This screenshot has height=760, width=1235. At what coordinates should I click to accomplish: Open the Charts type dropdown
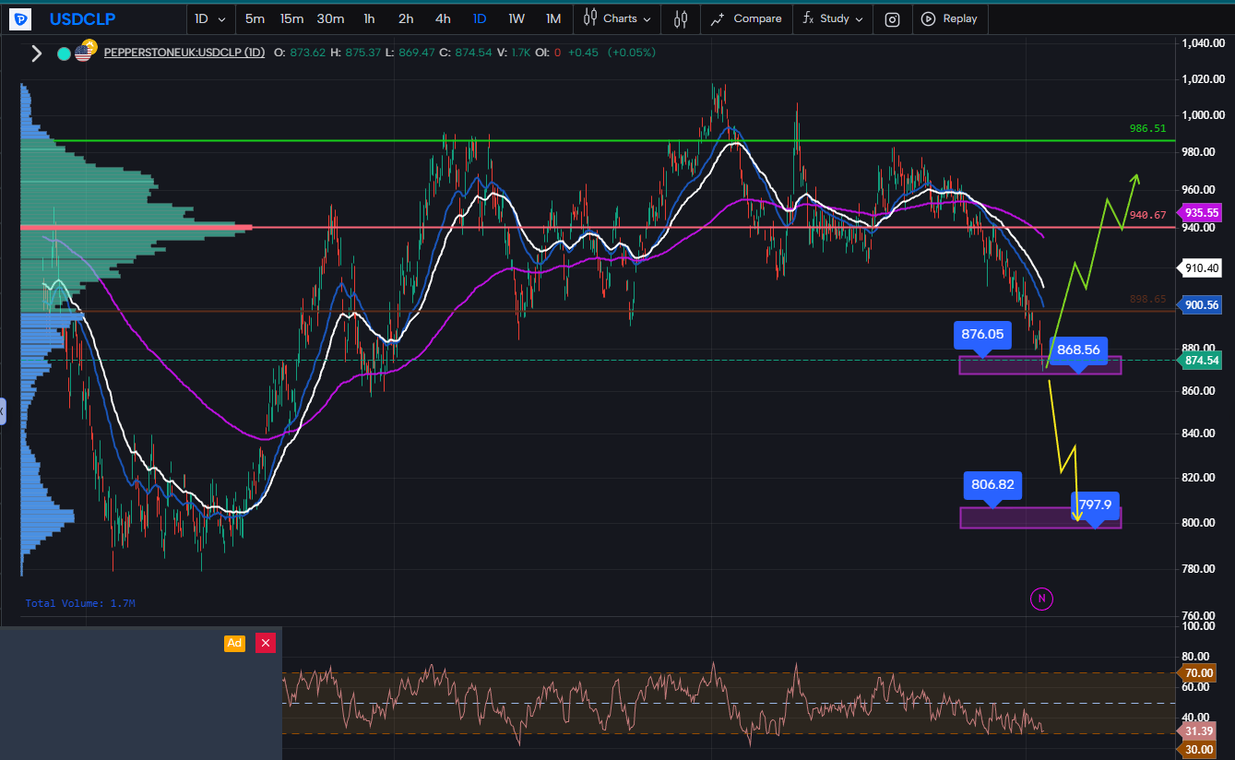pos(618,18)
